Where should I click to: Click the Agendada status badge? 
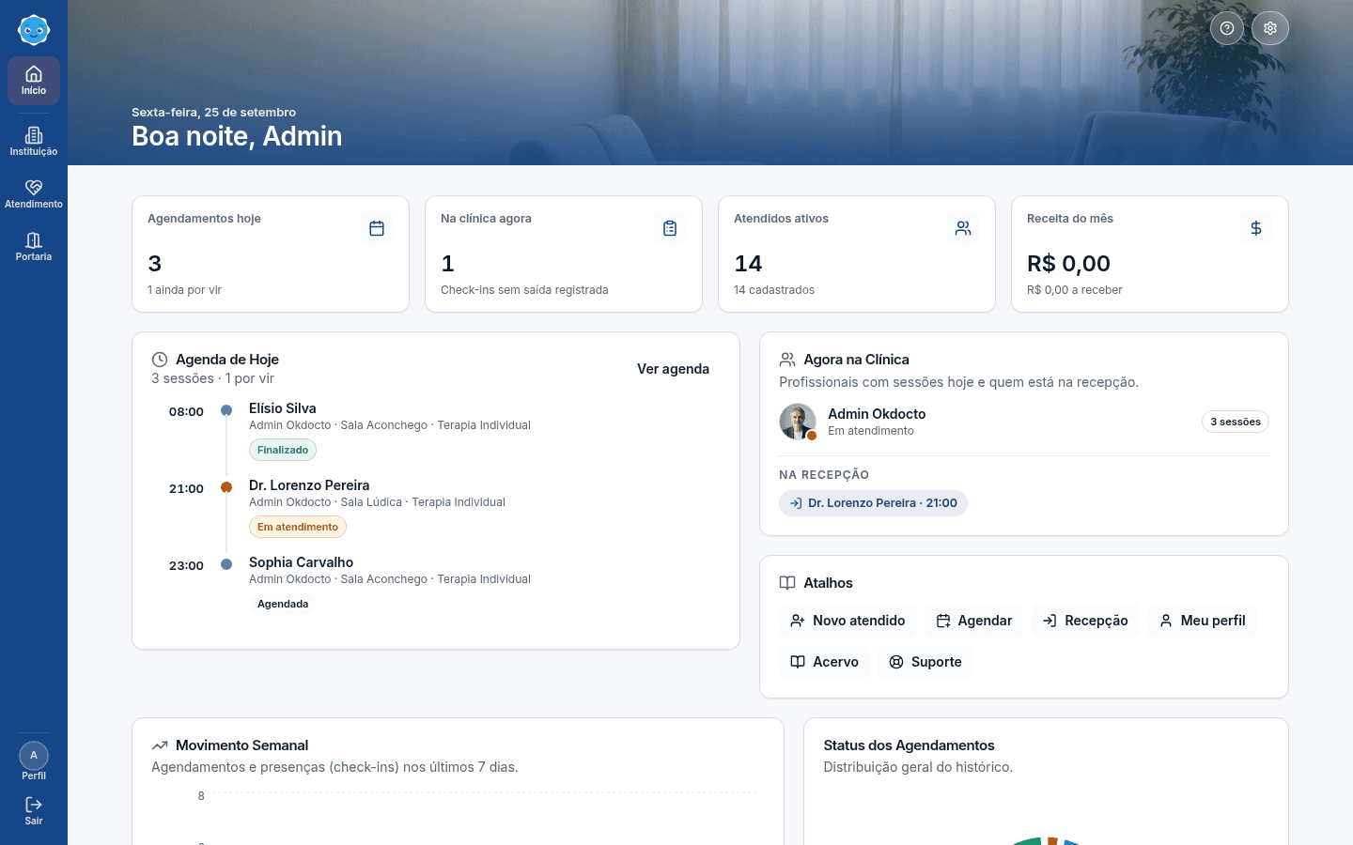(283, 604)
